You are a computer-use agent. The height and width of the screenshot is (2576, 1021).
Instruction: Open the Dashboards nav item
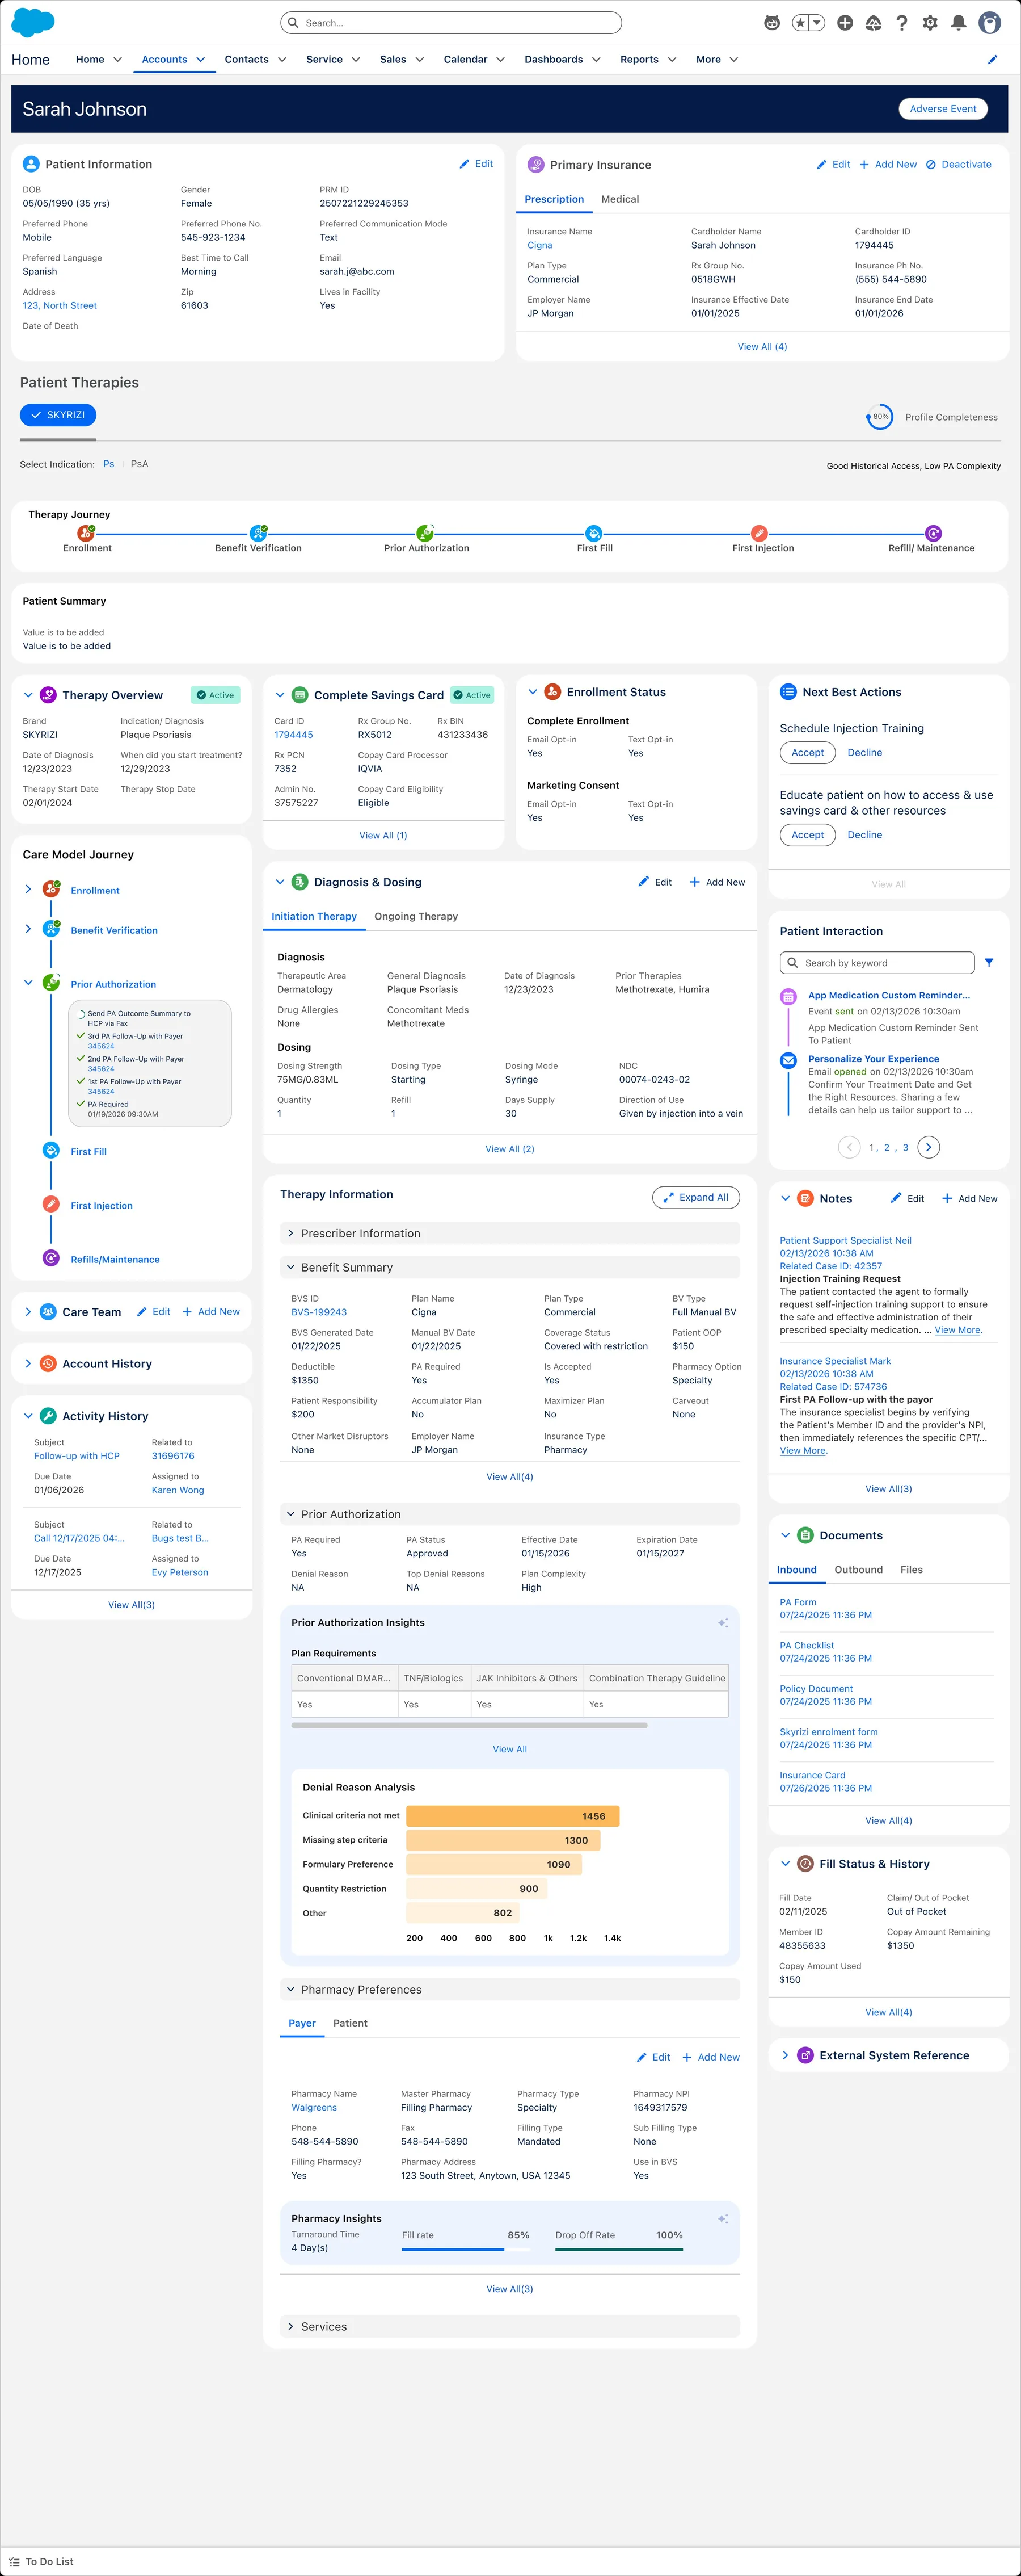coord(554,60)
